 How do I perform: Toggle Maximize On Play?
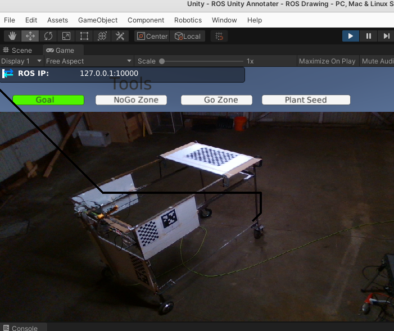tap(327, 61)
